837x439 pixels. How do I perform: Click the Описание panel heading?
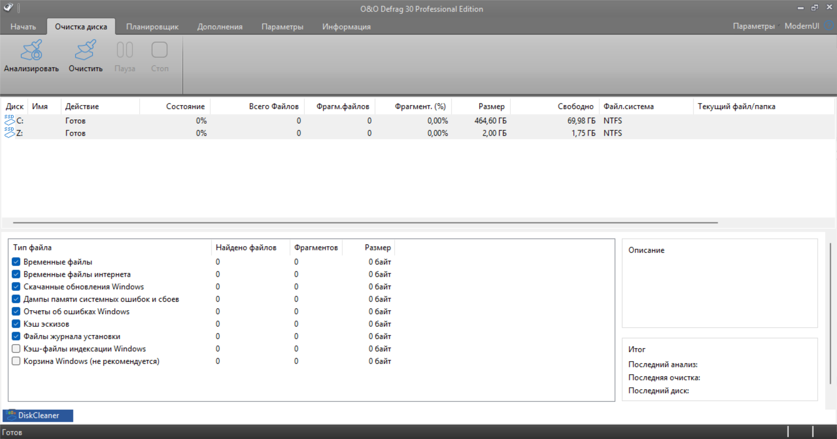click(646, 250)
